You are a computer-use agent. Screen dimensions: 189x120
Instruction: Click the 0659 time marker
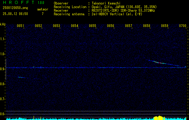coord(165,26)
